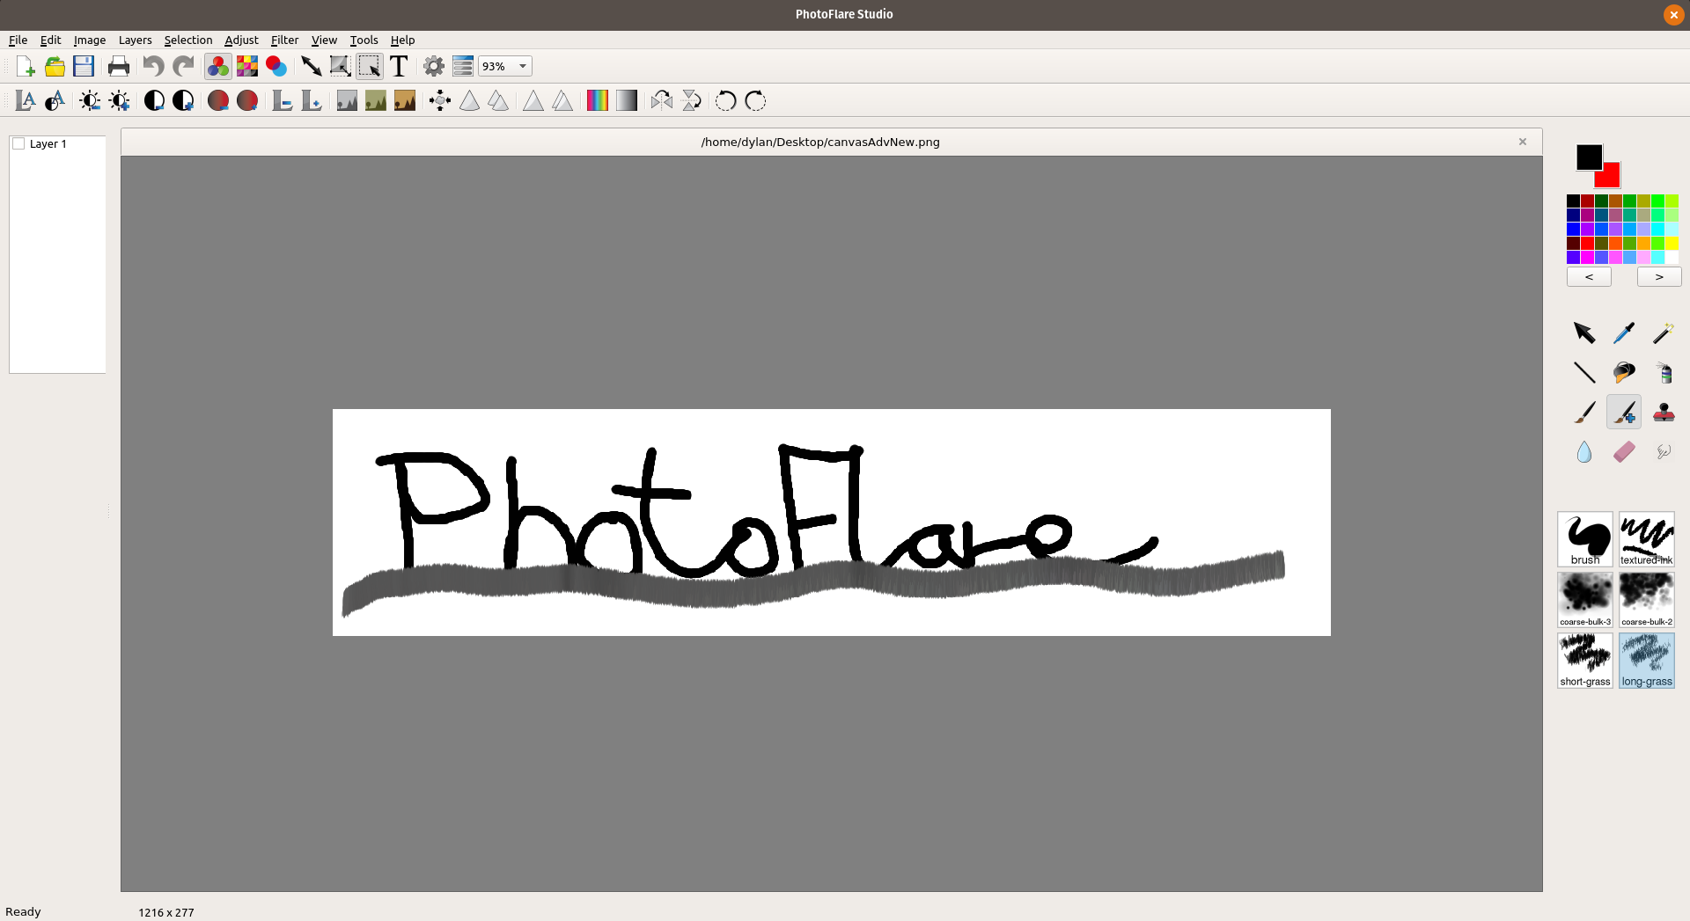Screen dimensions: 1690x921
Task: Open the Layers menu
Action: pyautogui.click(x=136, y=40)
